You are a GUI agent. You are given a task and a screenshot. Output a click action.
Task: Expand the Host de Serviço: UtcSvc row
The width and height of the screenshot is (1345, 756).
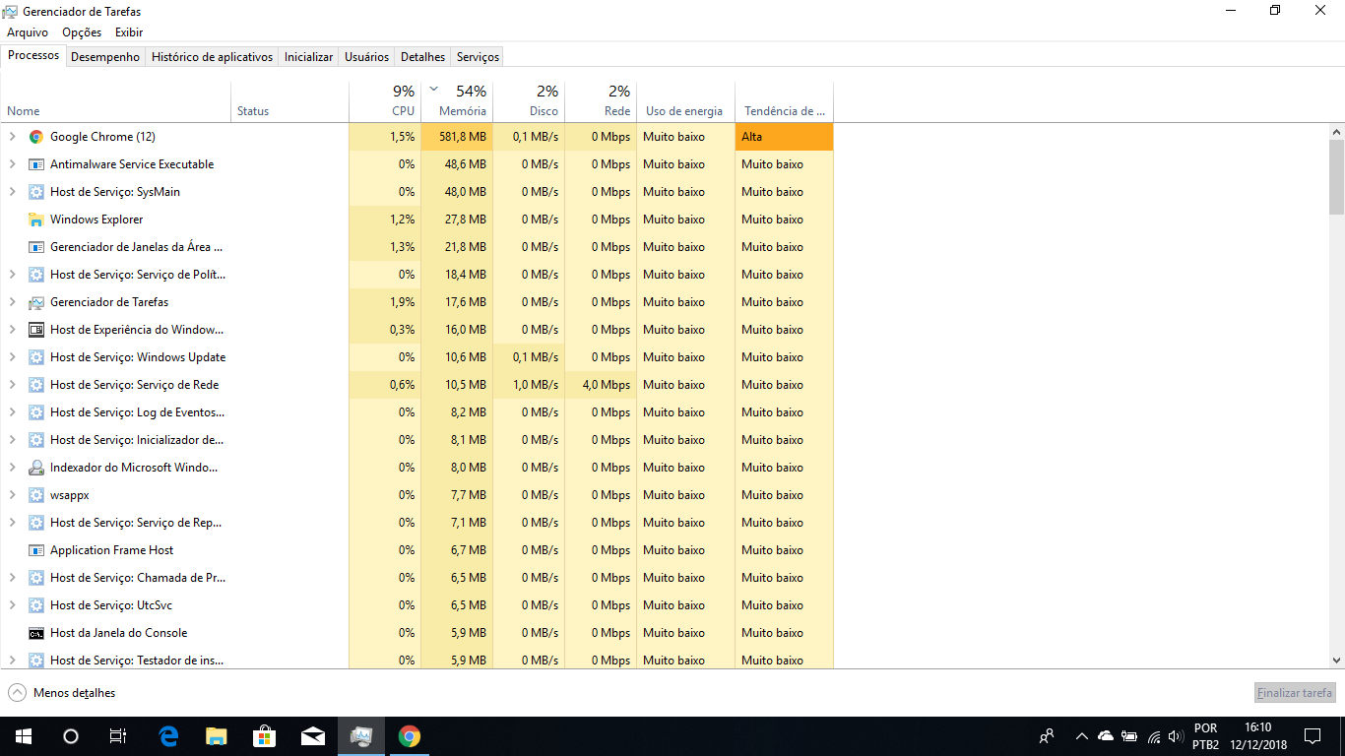12,605
